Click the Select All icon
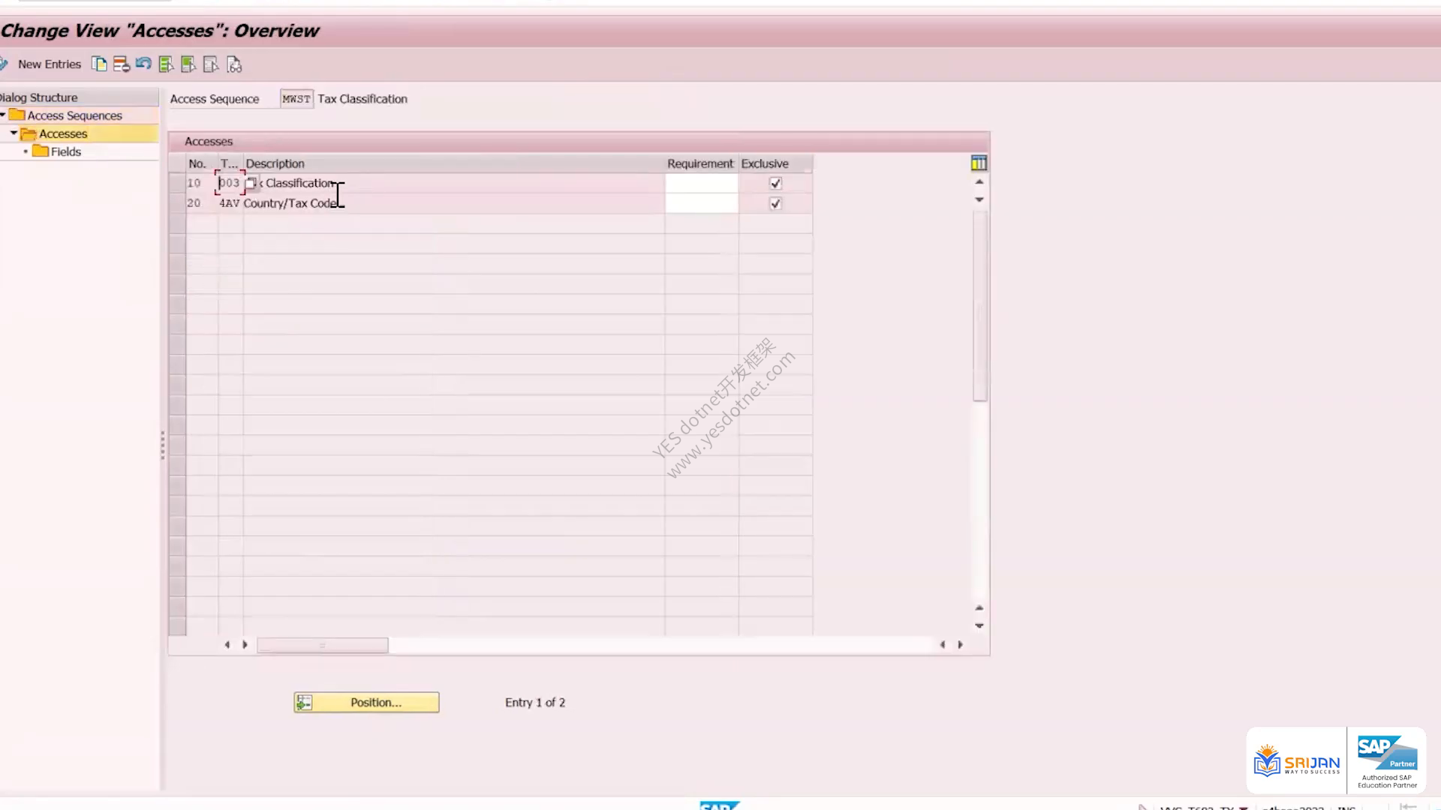This screenshot has width=1441, height=810. tap(166, 64)
